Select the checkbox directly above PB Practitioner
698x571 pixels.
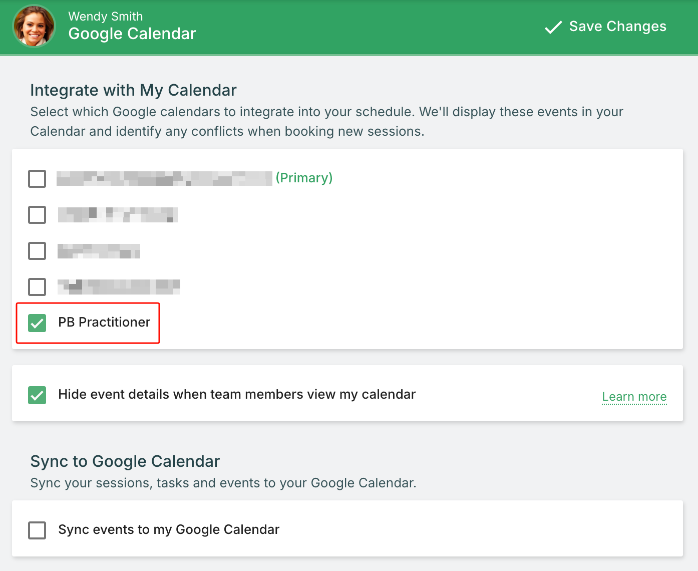pos(37,287)
